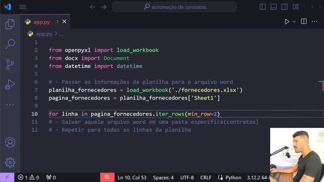Open the Accounts menu icon
Screen dimensions: 324x182
[x=10, y=143]
